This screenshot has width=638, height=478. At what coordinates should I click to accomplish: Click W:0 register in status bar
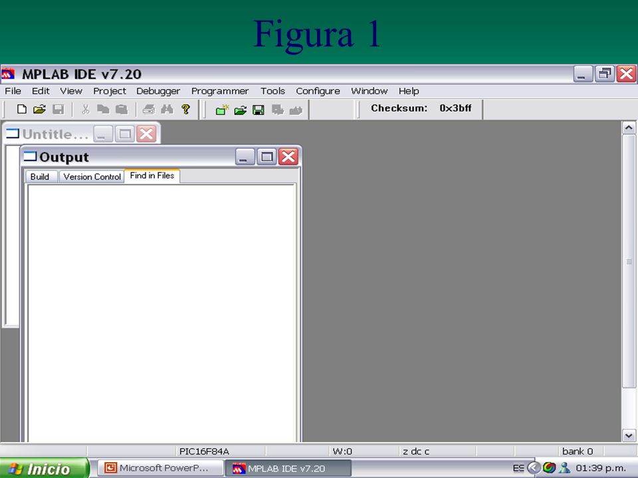[342, 451]
